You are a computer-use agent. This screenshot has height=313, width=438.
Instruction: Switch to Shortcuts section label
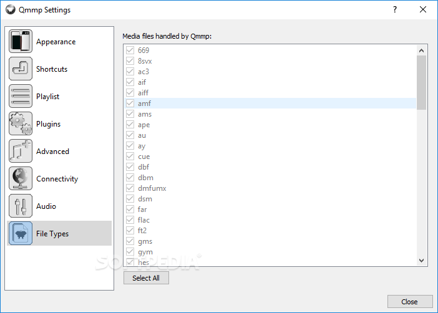(52, 69)
